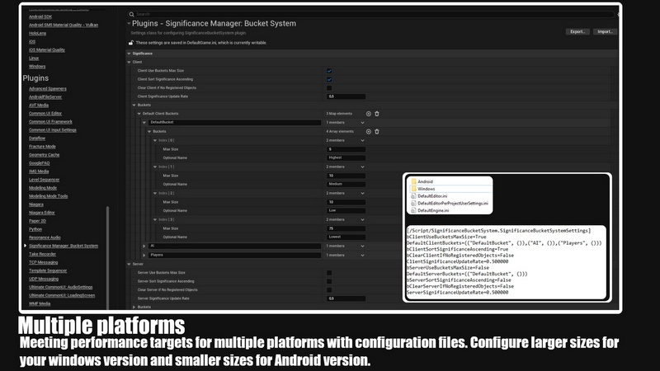The height and width of the screenshot is (371, 660).
Task: Click the left sidebar vertical scrollbar
Action: tap(107, 247)
